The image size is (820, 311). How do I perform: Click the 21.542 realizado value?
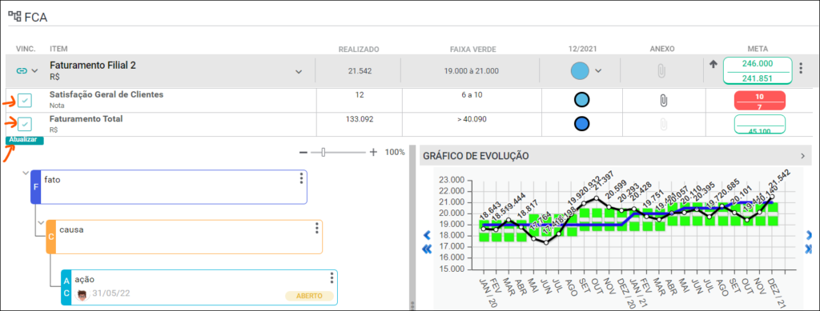pos(360,70)
